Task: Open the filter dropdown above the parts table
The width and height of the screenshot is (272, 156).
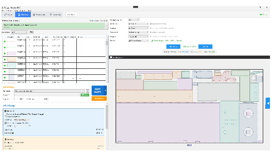Action: [19, 32]
